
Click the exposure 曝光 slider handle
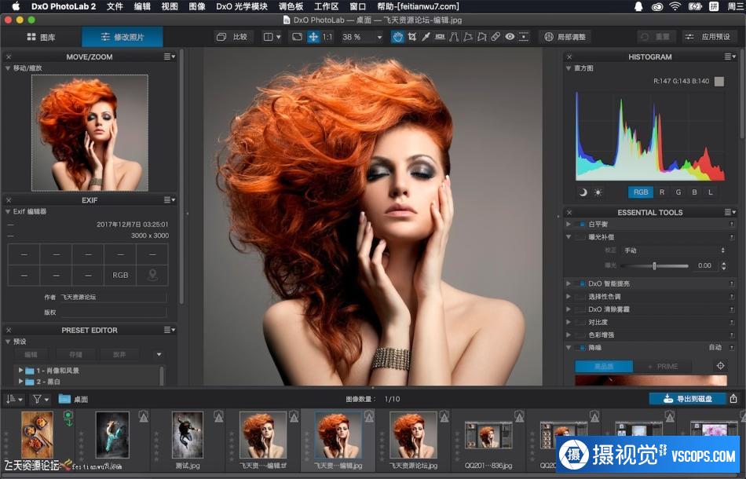point(654,266)
